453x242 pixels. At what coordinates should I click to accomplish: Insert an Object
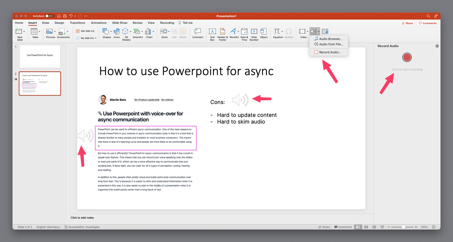click(x=264, y=31)
